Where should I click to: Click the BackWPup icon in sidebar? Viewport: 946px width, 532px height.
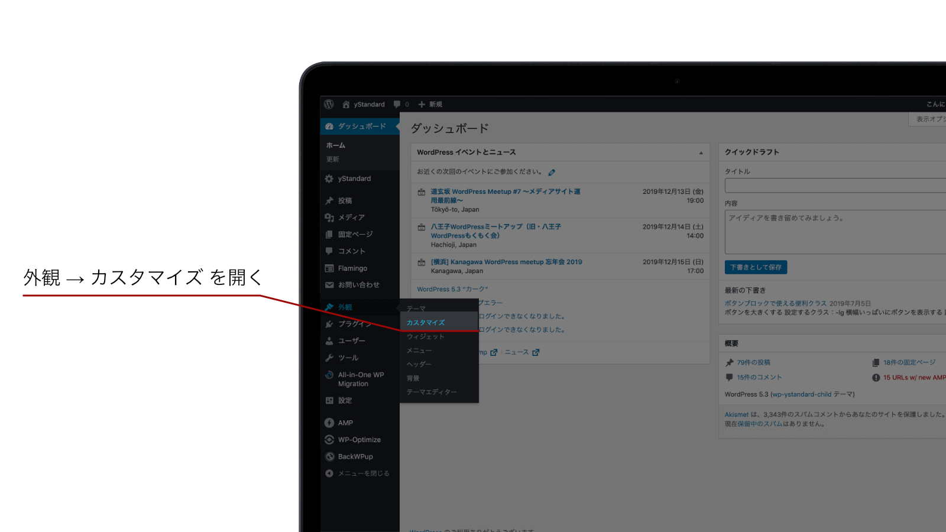click(x=329, y=456)
